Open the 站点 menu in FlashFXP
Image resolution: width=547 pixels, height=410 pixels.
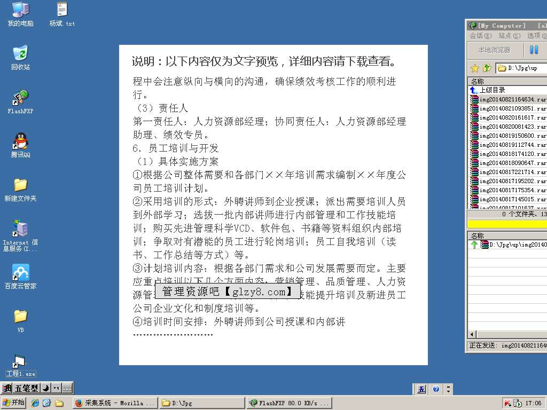coord(509,36)
